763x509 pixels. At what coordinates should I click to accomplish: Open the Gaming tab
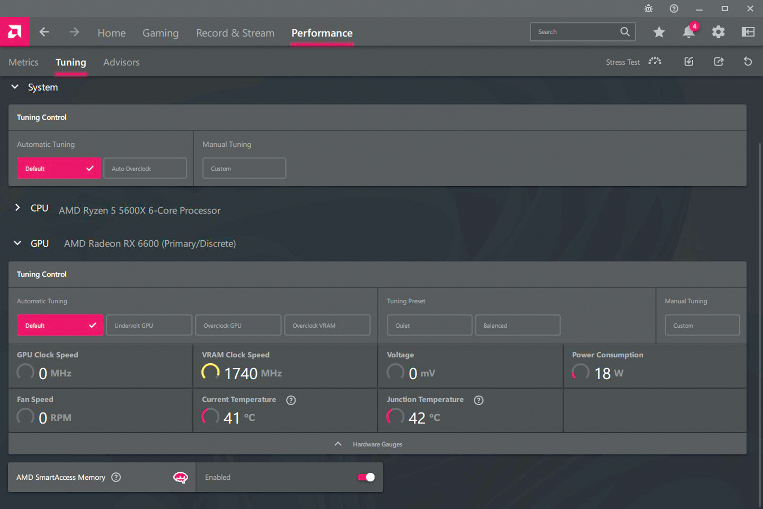click(160, 33)
